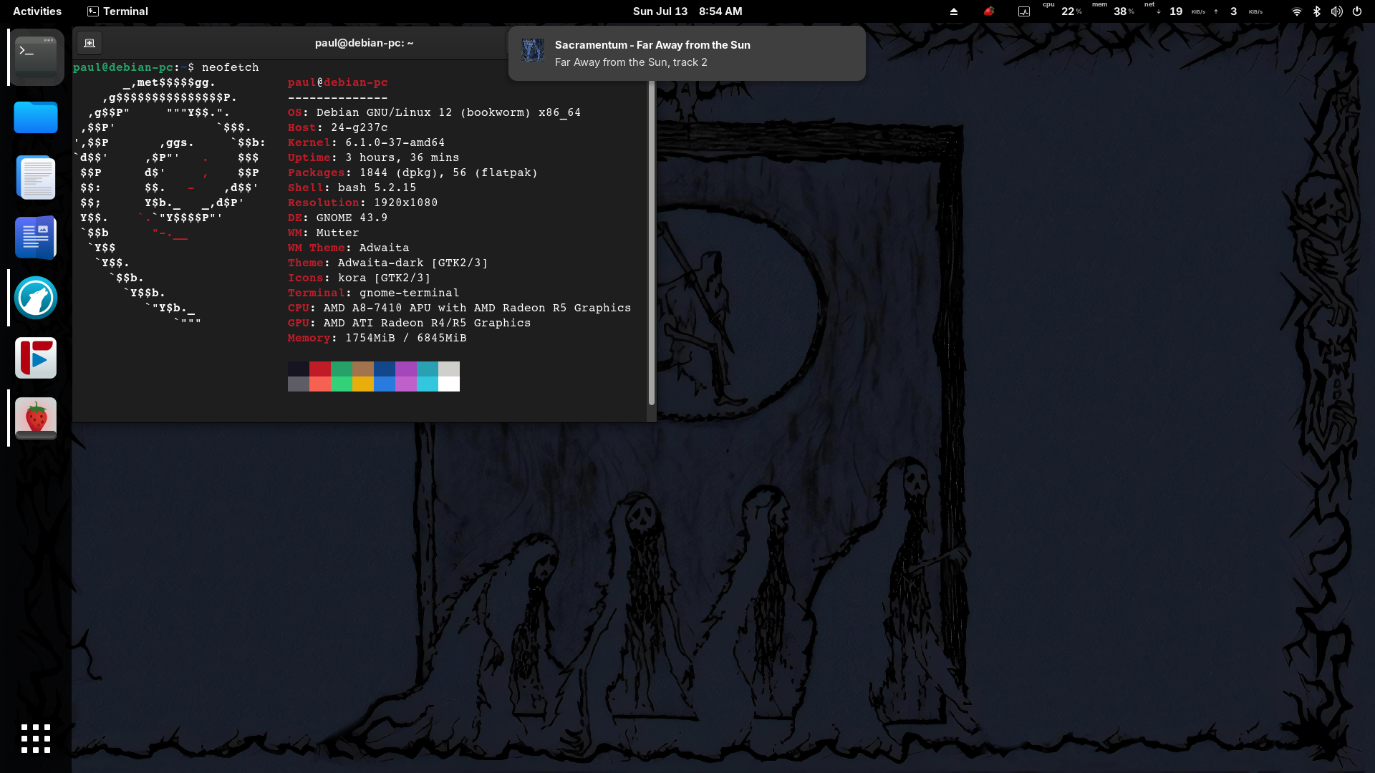
Task: Click the net download speed indicator
Action: pos(1174,10)
